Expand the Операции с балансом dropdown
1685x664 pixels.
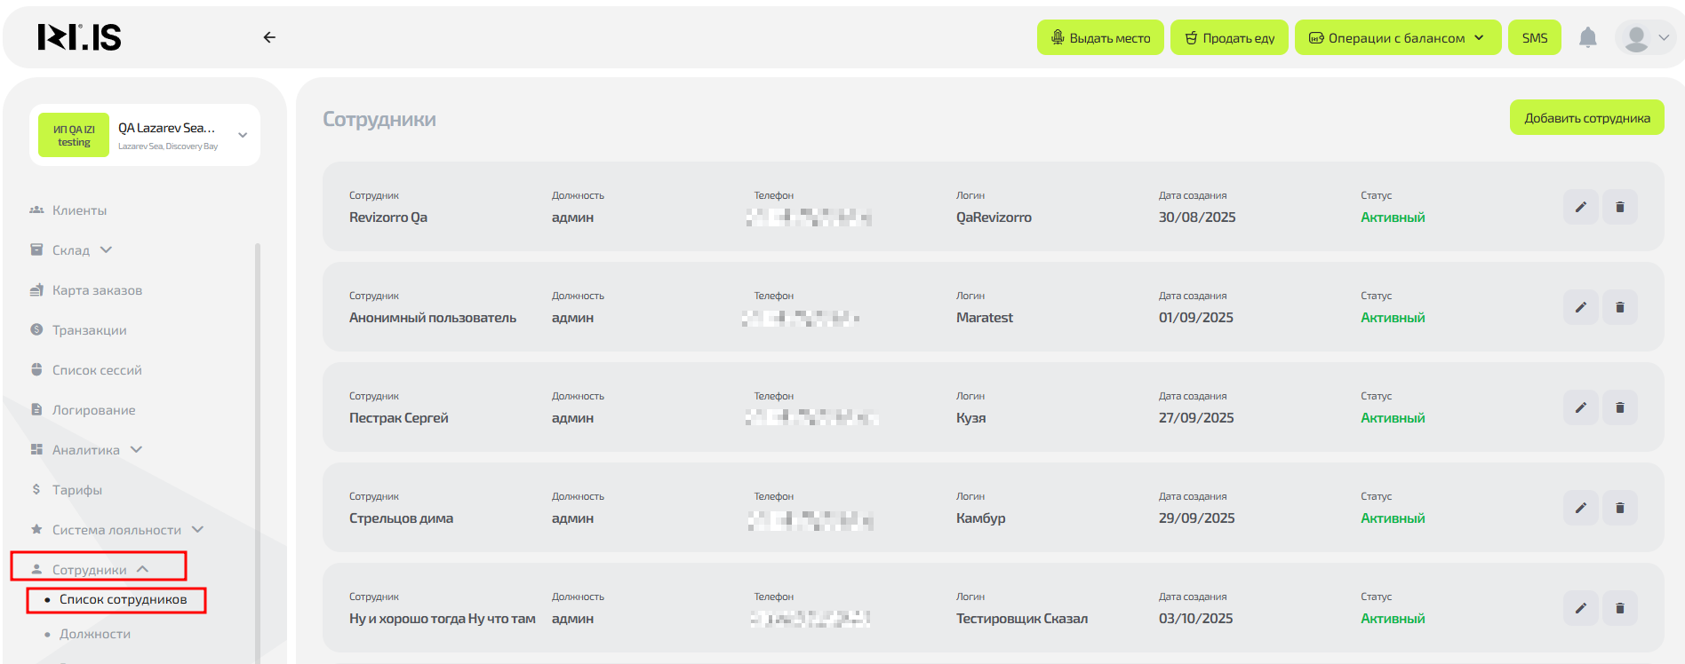tap(1397, 37)
